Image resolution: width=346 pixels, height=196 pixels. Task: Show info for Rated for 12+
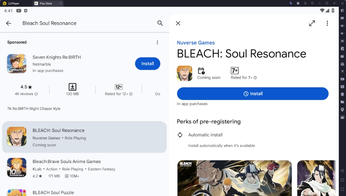pos(131,94)
